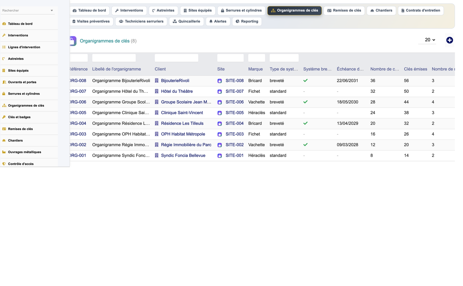Screen dimensions: 463x286
Task: Open the Techniciens serruriers tab
Action: (x=141, y=21)
